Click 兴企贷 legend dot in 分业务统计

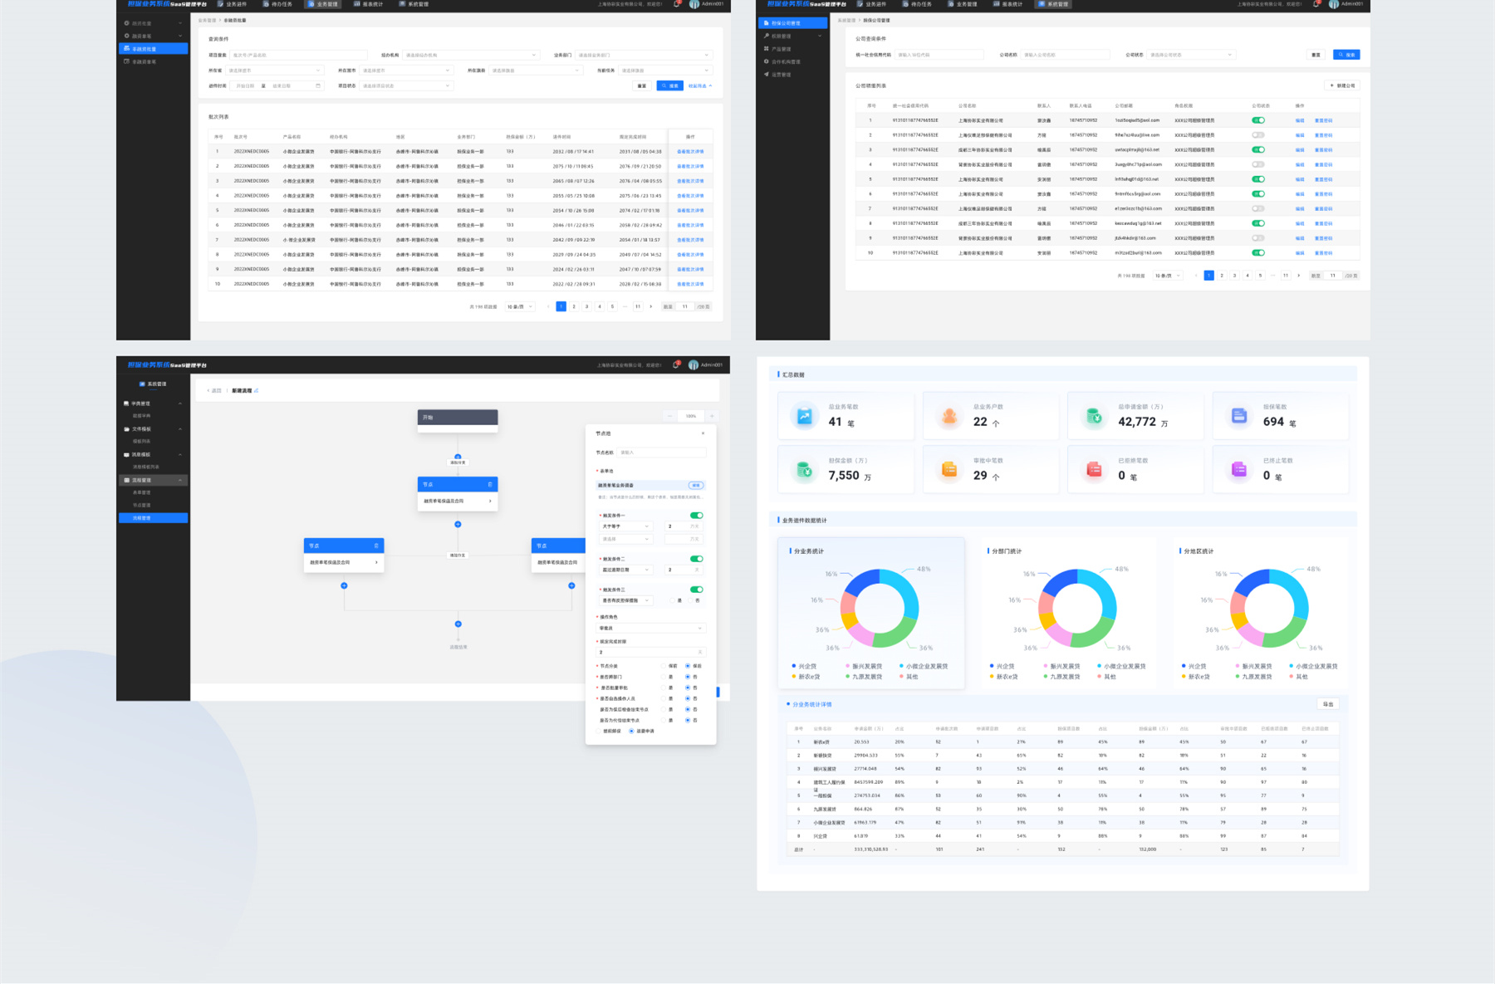click(795, 666)
